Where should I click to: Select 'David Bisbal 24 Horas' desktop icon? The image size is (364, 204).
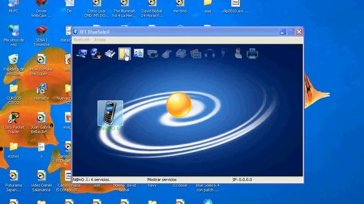click(152, 9)
